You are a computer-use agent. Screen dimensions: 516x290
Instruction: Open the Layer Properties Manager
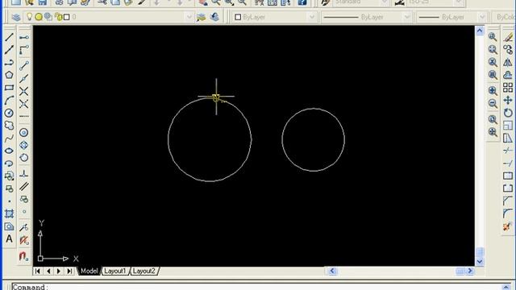pos(16,17)
